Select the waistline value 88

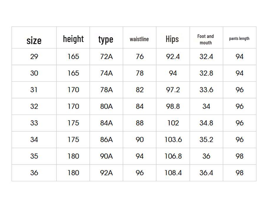[x=139, y=123]
